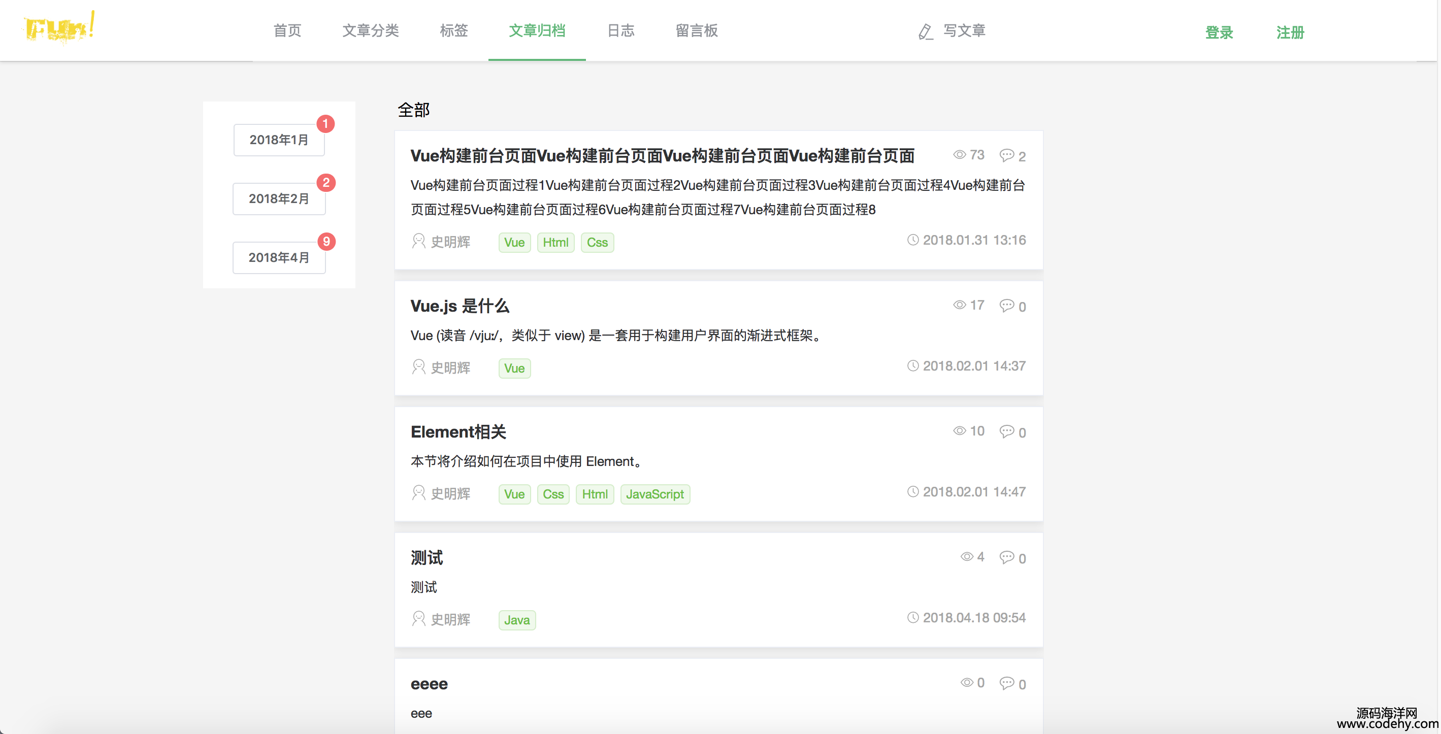Click clock icon beside 2018.02.01 14:37

(x=912, y=365)
